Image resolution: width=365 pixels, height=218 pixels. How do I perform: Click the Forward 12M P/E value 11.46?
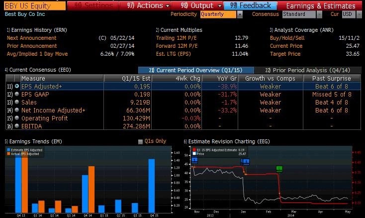241,46
